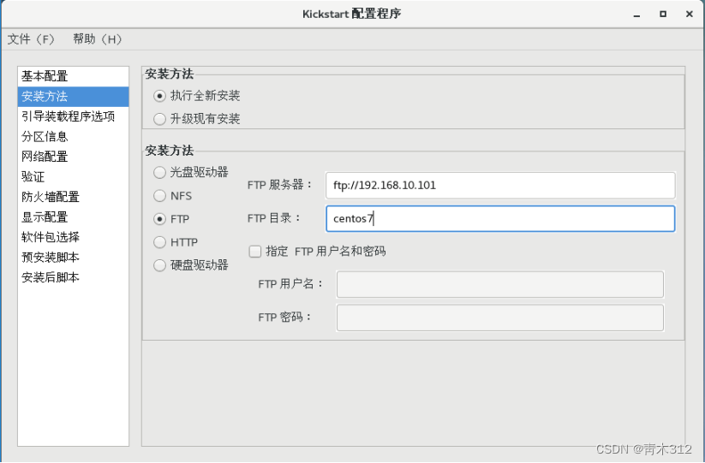Select 安装方法 in the sidebar list
Screen dimensions: 705x463
(74, 97)
